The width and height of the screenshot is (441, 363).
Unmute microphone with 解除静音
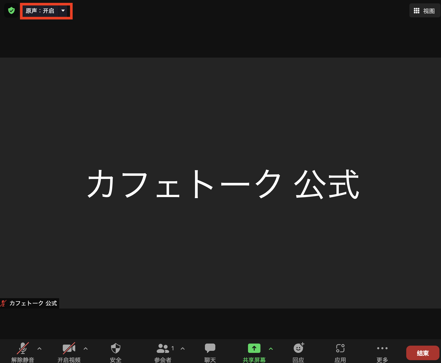click(x=23, y=352)
